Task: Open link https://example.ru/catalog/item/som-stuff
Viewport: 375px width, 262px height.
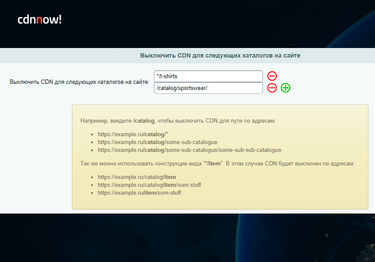Action: (149, 185)
